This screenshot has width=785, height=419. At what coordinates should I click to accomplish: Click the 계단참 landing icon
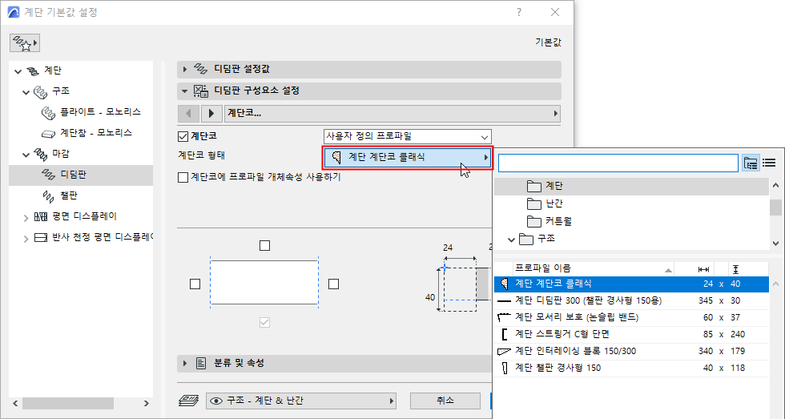click(x=48, y=134)
